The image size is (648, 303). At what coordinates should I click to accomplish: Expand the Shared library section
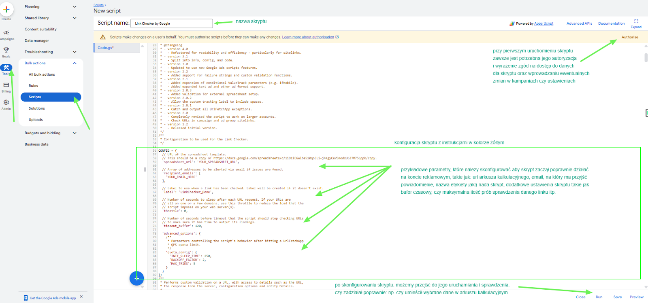click(x=75, y=18)
